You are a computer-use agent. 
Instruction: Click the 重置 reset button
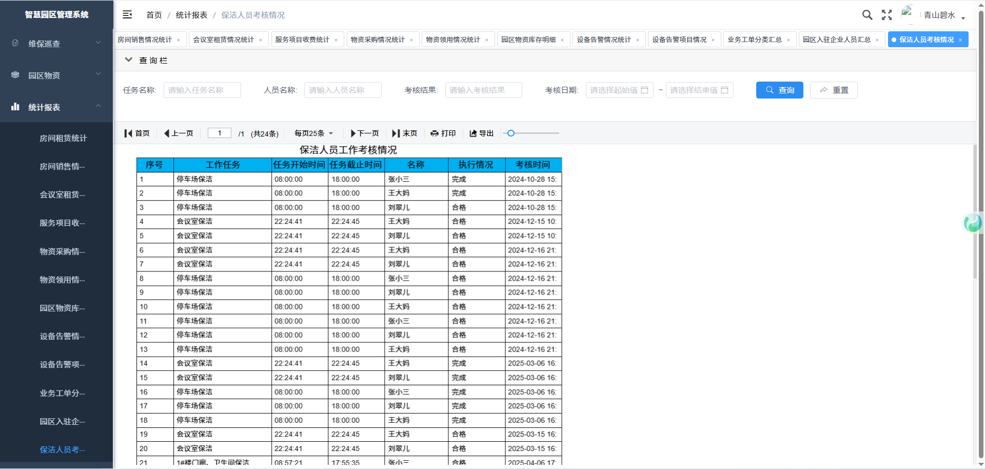pos(834,90)
